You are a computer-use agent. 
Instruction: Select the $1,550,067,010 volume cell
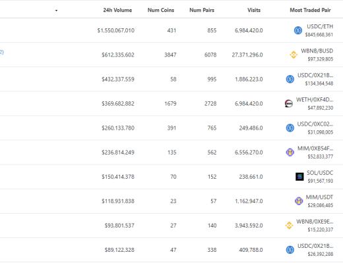pyautogui.click(x=116, y=30)
